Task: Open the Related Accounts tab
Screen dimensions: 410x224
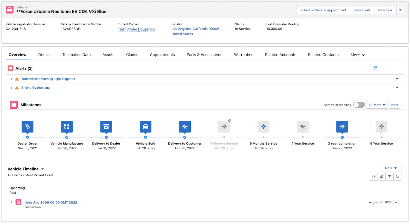Action: (x=281, y=55)
